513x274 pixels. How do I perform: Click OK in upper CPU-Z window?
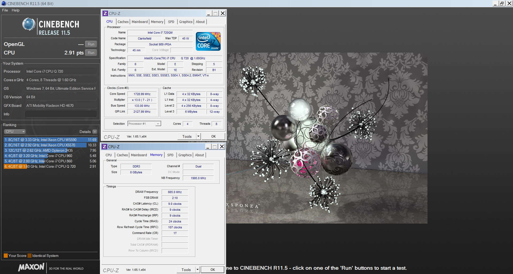coord(213,136)
